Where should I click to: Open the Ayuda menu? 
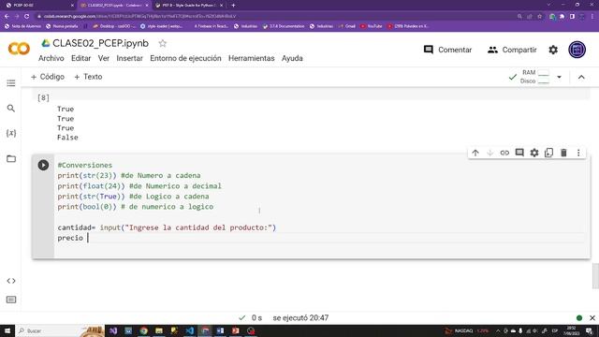click(x=292, y=58)
